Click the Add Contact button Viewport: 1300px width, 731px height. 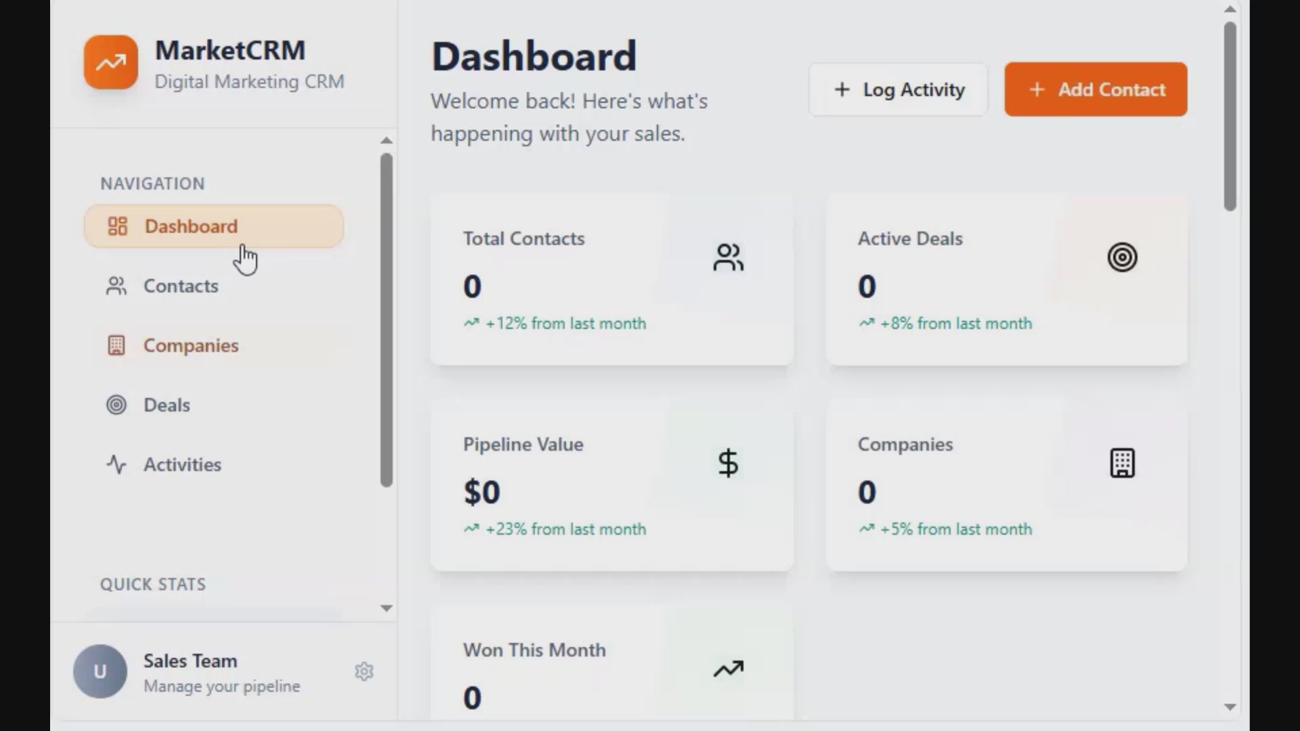pos(1096,89)
